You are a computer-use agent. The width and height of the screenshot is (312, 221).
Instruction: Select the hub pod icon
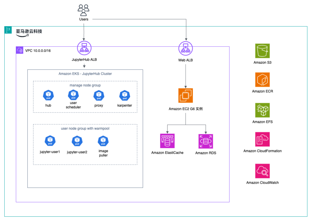(x=48, y=95)
